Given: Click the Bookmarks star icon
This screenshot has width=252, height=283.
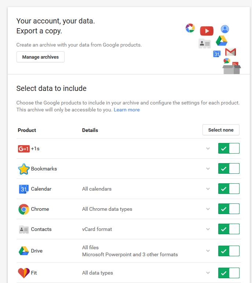Looking at the screenshot, I should (x=23, y=169).
